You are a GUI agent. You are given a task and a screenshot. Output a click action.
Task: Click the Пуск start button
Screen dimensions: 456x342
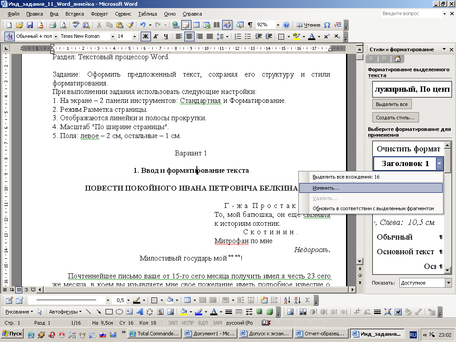click(x=12, y=334)
